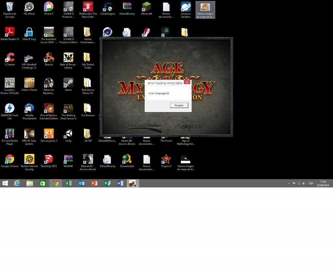Select the State of Decay Lifeline icon
The height and width of the screenshot is (270, 333).
pyautogui.click(x=68, y=61)
